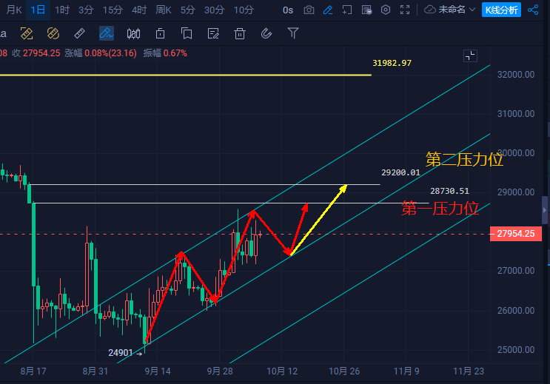Select the 第二压力位 text annotation
This screenshot has height=384, width=550.
click(464, 160)
